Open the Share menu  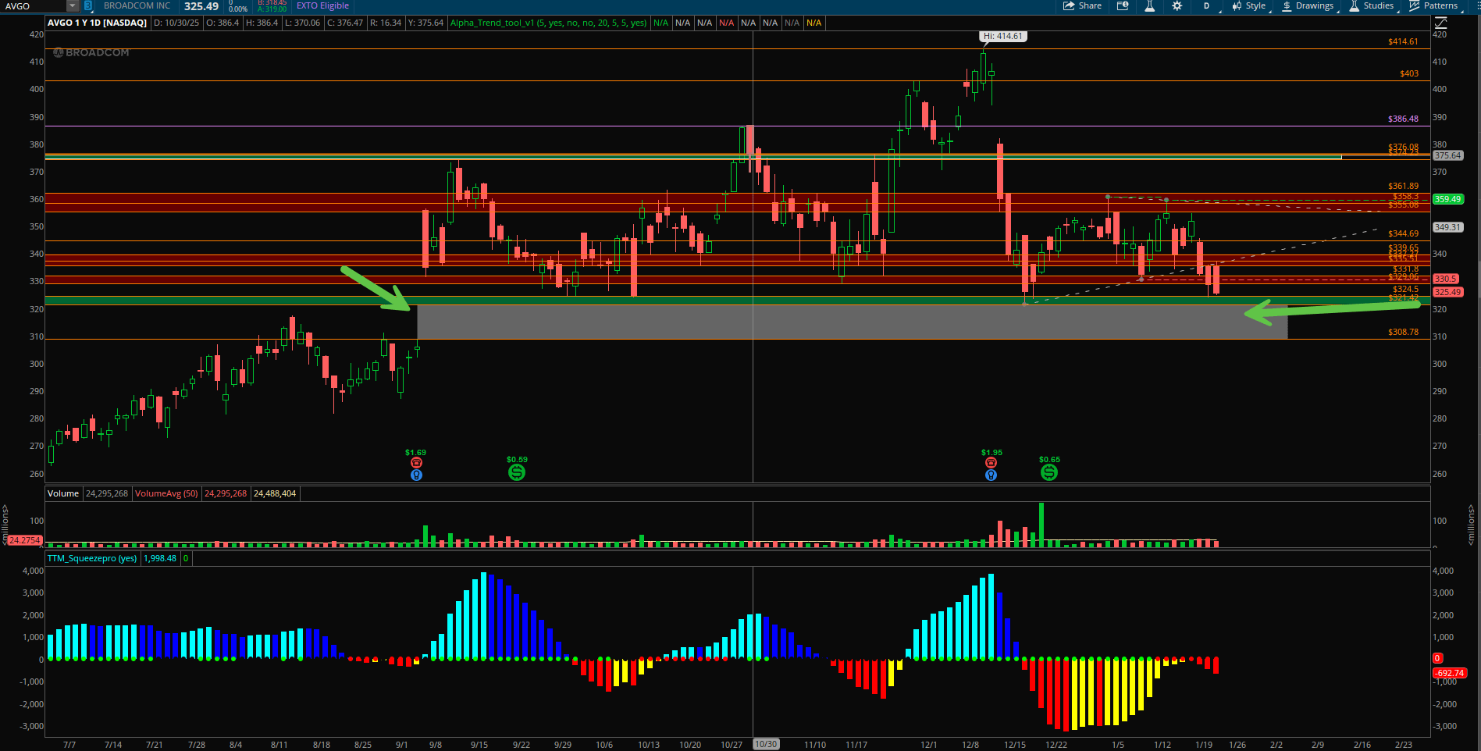click(1082, 6)
